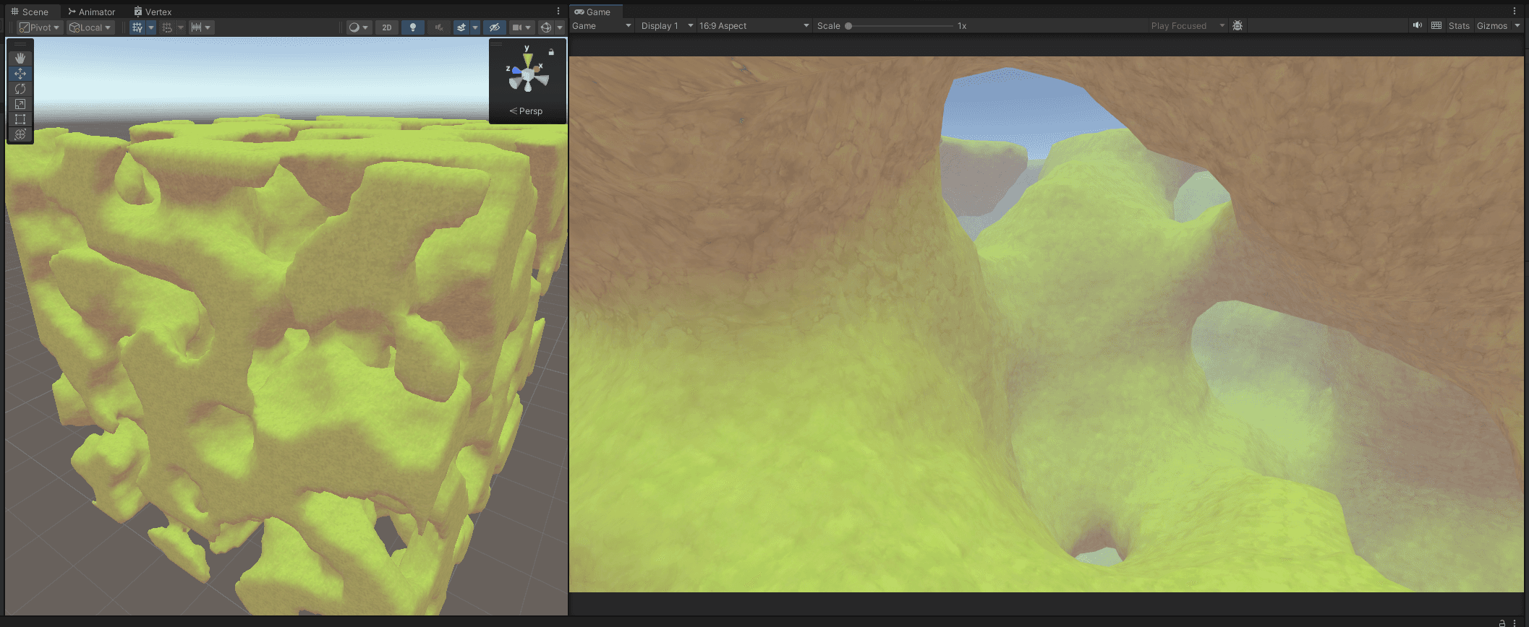This screenshot has width=1529, height=627.
Task: Mute audio in Game view
Action: (1417, 25)
